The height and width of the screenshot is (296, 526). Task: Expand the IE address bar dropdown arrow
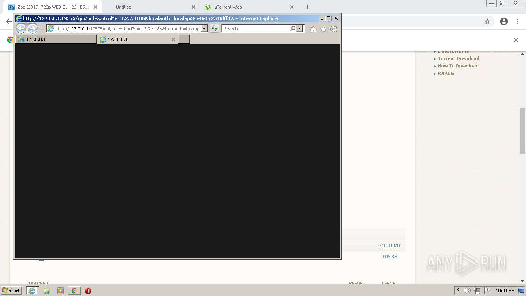click(x=204, y=29)
